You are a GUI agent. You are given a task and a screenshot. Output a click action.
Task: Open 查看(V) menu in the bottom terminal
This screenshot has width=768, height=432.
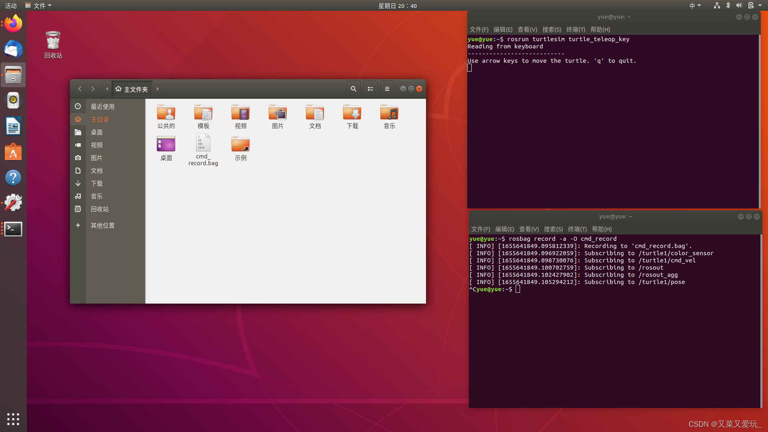529,229
